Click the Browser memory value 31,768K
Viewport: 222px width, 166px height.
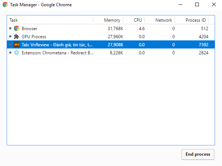[x=113, y=28]
